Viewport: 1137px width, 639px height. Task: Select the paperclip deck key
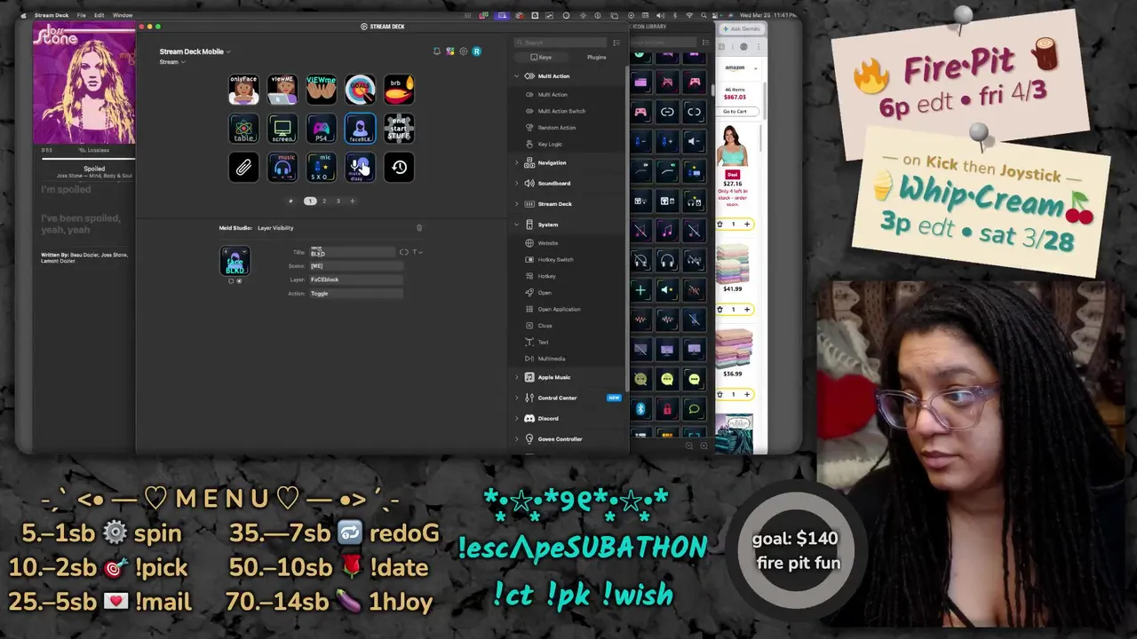(243, 168)
